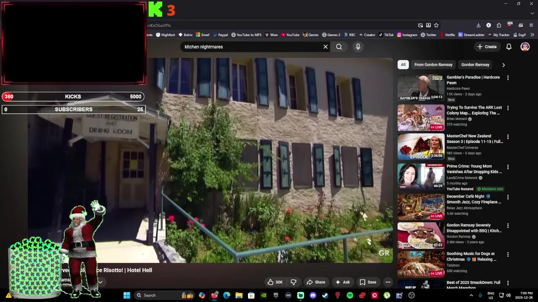Open Steam from taskbar
This screenshot has width=538, height=302.
coord(325,295)
